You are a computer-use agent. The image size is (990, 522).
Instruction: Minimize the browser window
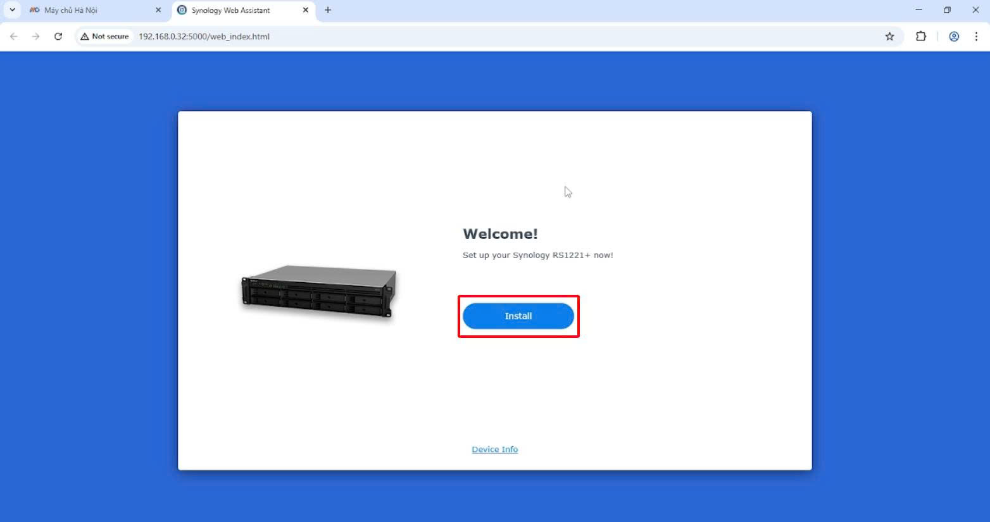coord(918,10)
